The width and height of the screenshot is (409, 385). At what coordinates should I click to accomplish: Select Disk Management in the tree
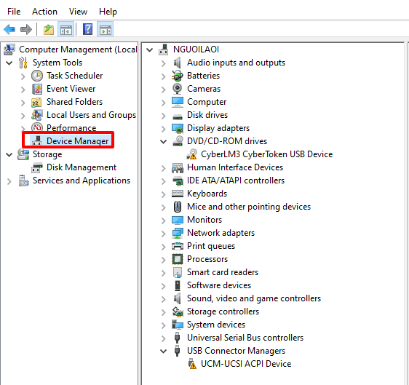point(82,167)
